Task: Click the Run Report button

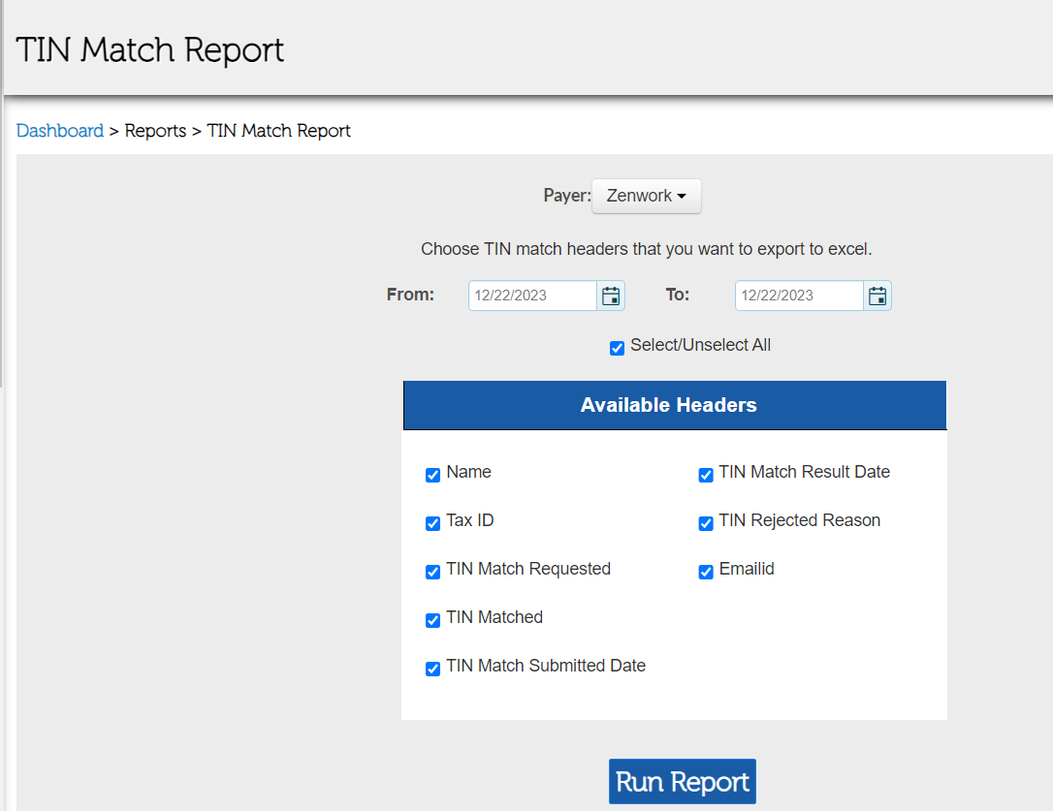Action: click(682, 782)
